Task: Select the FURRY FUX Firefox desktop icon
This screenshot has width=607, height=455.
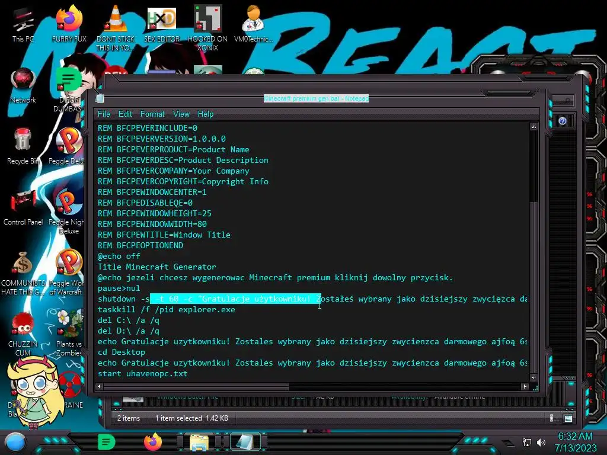Action: click(x=69, y=24)
